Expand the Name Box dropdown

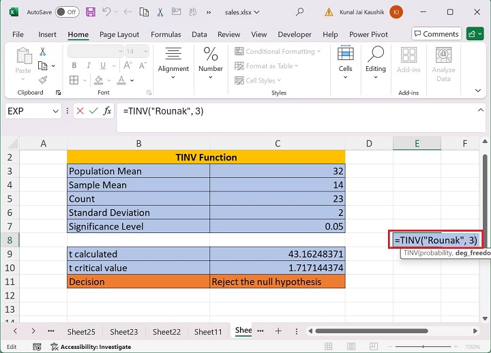pos(56,111)
